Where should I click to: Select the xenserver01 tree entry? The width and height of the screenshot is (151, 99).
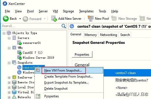click(x=31, y=43)
